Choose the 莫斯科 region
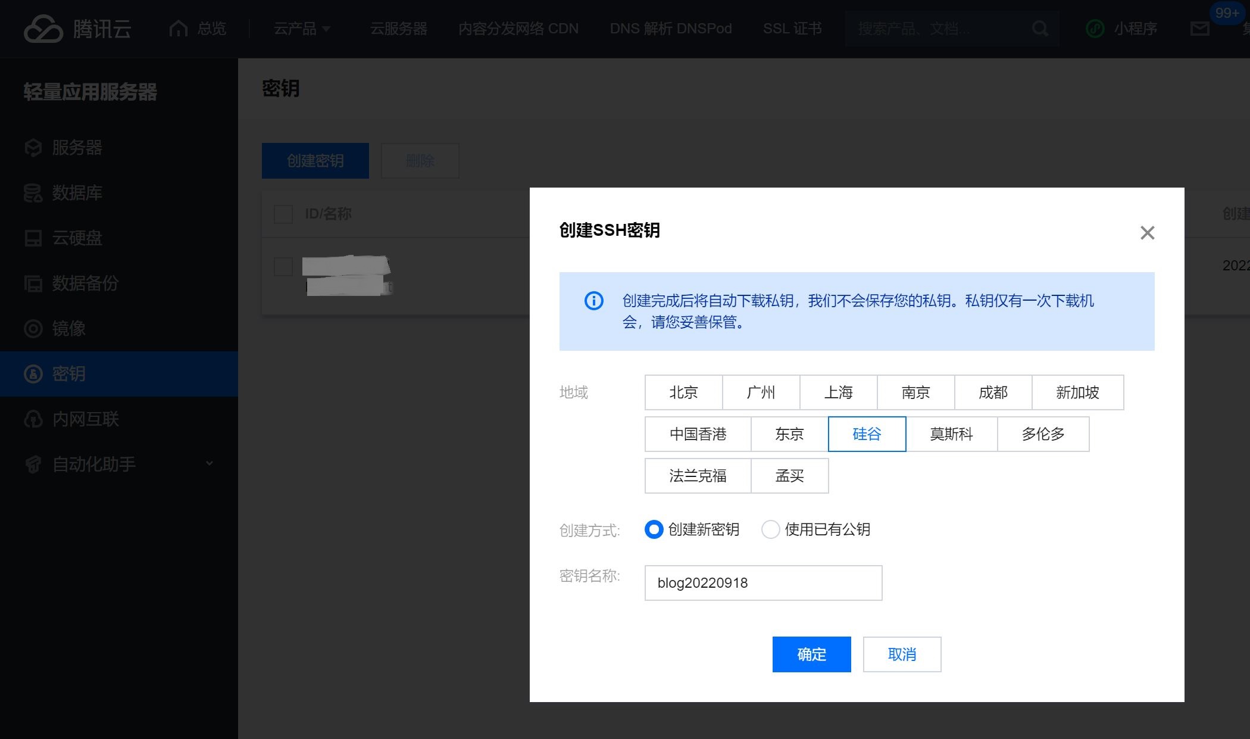The height and width of the screenshot is (739, 1250). [x=951, y=434]
